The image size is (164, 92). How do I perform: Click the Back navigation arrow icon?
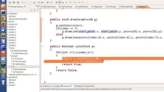[x=82, y=2]
